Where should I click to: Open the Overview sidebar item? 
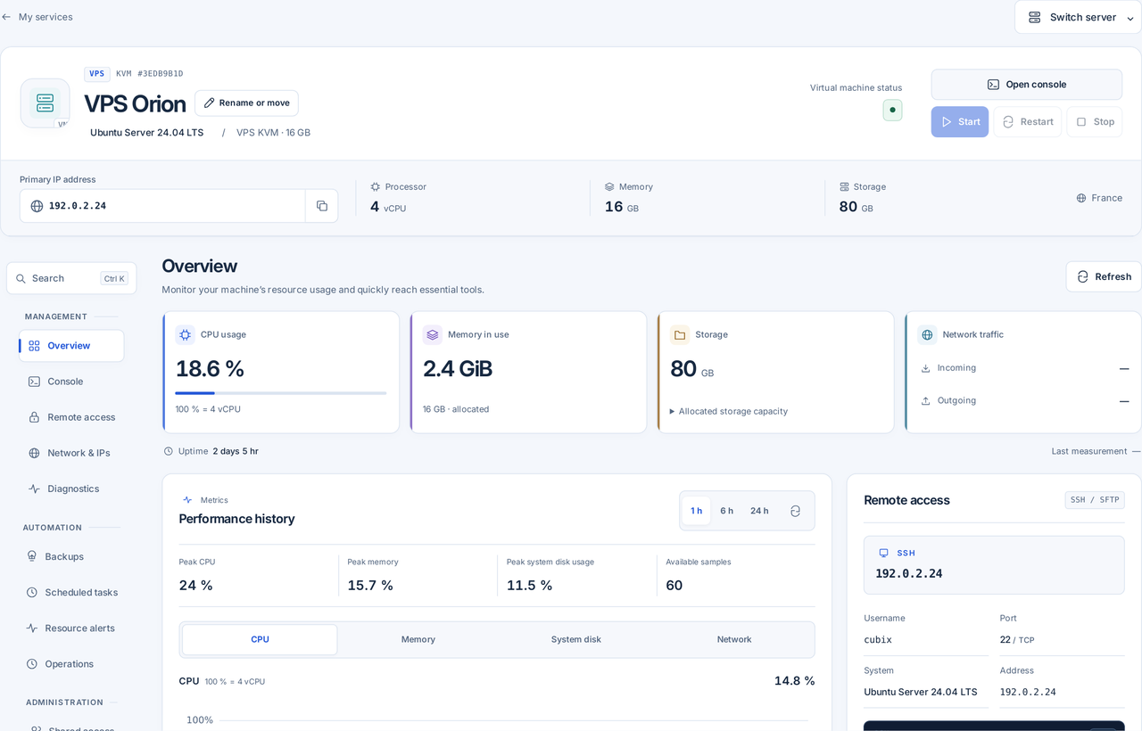click(x=71, y=346)
